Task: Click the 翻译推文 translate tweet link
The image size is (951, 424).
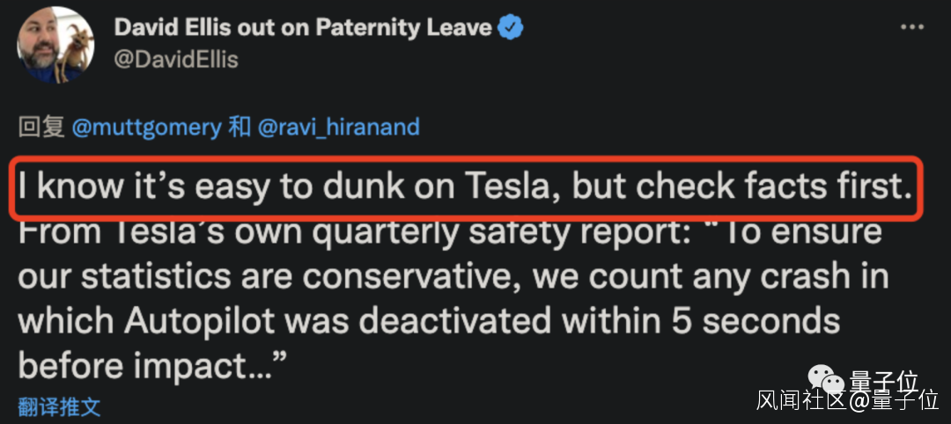Action: click(59, 406)
